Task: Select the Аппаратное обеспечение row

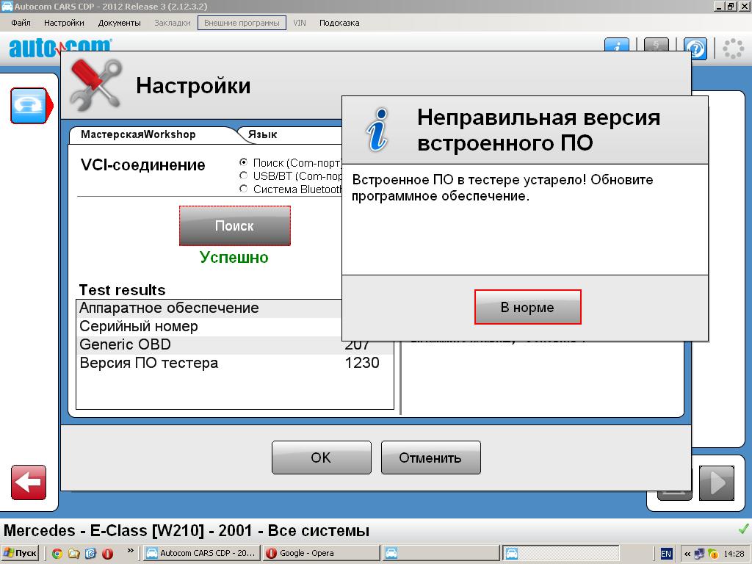Action: (209, 308)
